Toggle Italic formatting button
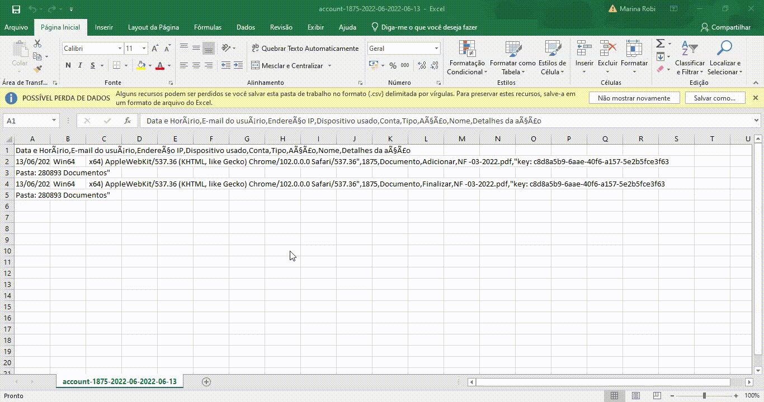This screenshot has width=764, height=402. [81, 65]
